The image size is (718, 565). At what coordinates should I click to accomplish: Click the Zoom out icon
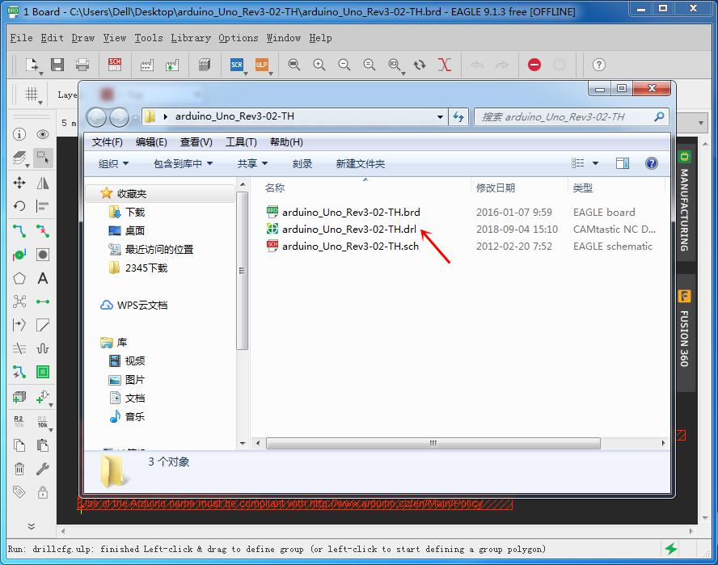[x=344, y=65]
